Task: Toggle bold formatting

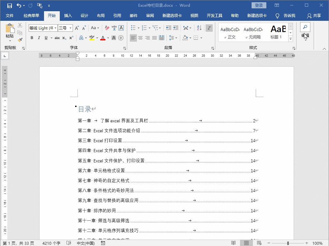Action: (x=32, y=38)
